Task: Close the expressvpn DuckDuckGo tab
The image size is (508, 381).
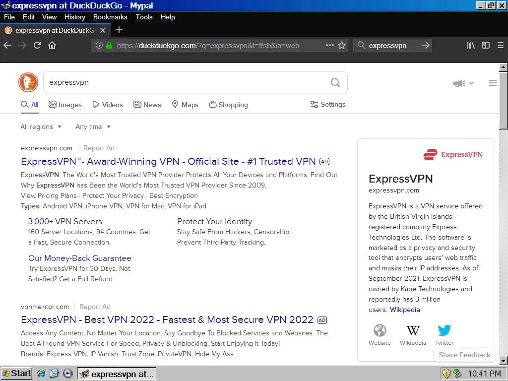Action: (x=103, y=30)
